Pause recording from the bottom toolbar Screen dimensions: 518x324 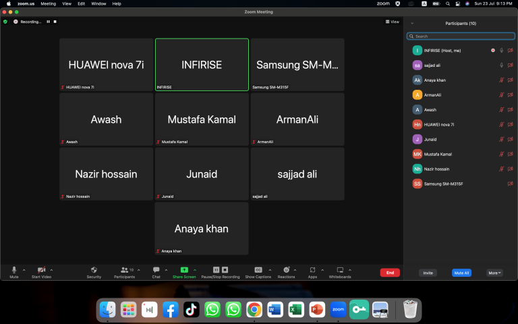[216, 270]
